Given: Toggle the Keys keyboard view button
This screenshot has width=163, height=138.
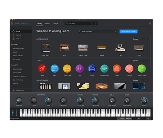Looking at the screenshot, I should [129, 119].
